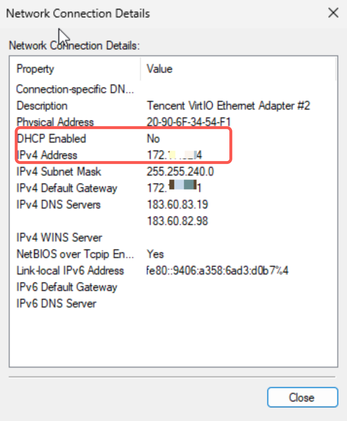Select the IPv4 Subnet Mask row
This screenshot has width=347, height=421.
pos(59,172)
